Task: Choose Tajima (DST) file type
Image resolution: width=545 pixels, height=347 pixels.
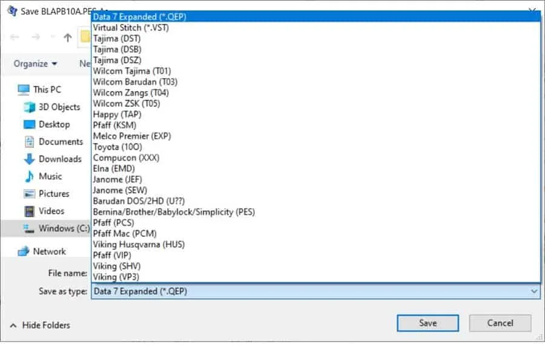Action: 315,38
